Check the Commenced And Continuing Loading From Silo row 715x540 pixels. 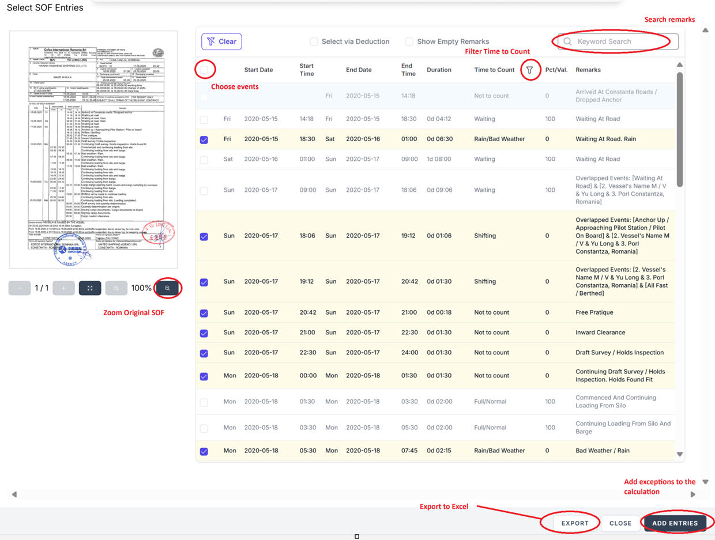click(204, 402)
